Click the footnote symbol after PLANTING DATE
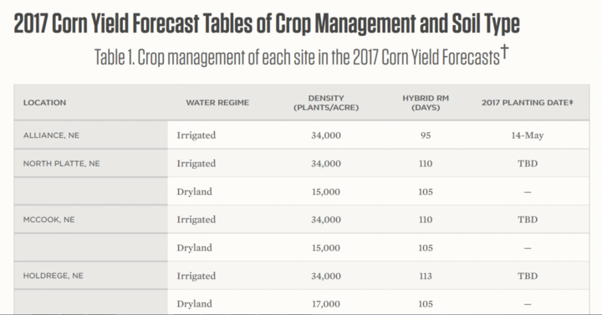The image size is (602, 315). tap(571, 102)
